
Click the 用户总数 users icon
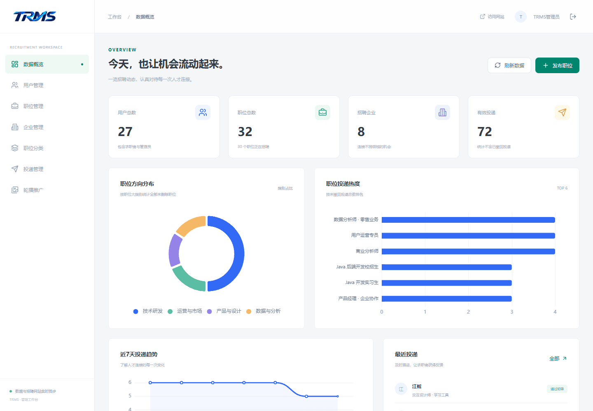[x=203, y=112]
